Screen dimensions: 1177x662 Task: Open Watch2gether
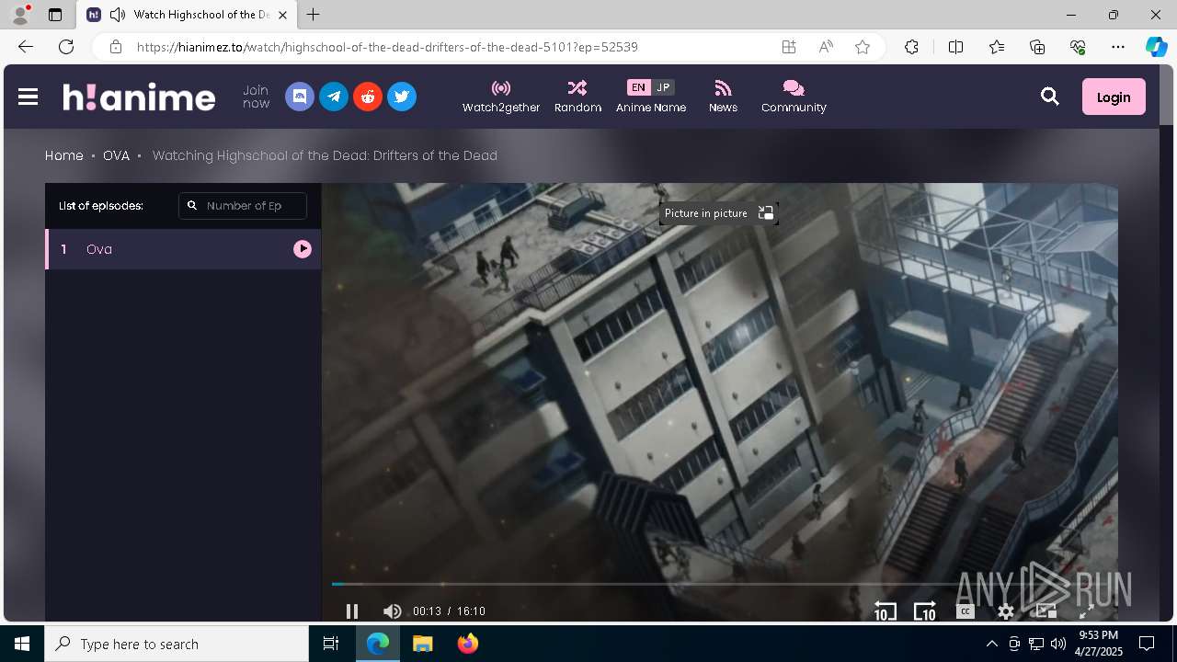(501, 97)
